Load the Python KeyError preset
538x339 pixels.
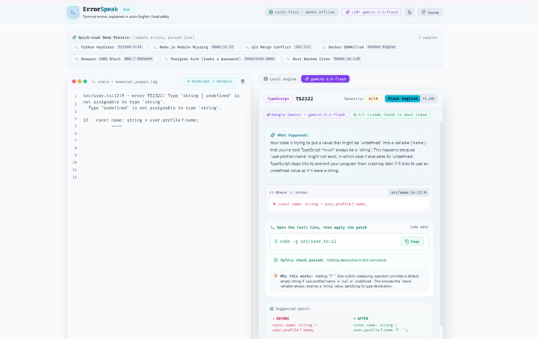[109, 47]
